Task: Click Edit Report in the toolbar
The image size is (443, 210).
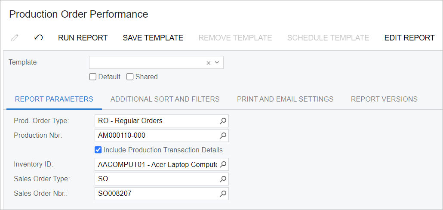Action: 409,38
